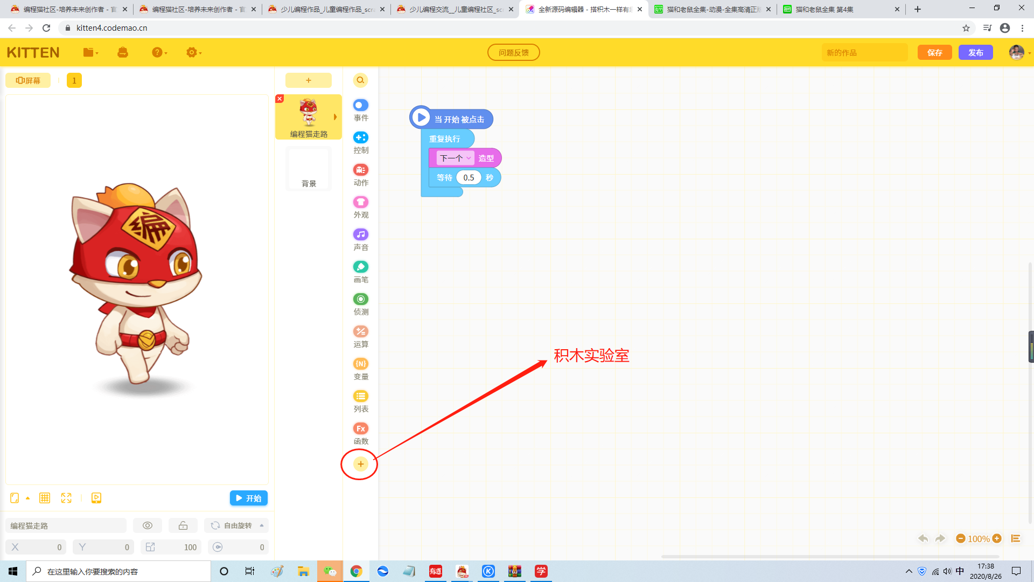1034x582 pixels.
Task: Open the 下一个 costume dropdown
Action: point(455,158)
